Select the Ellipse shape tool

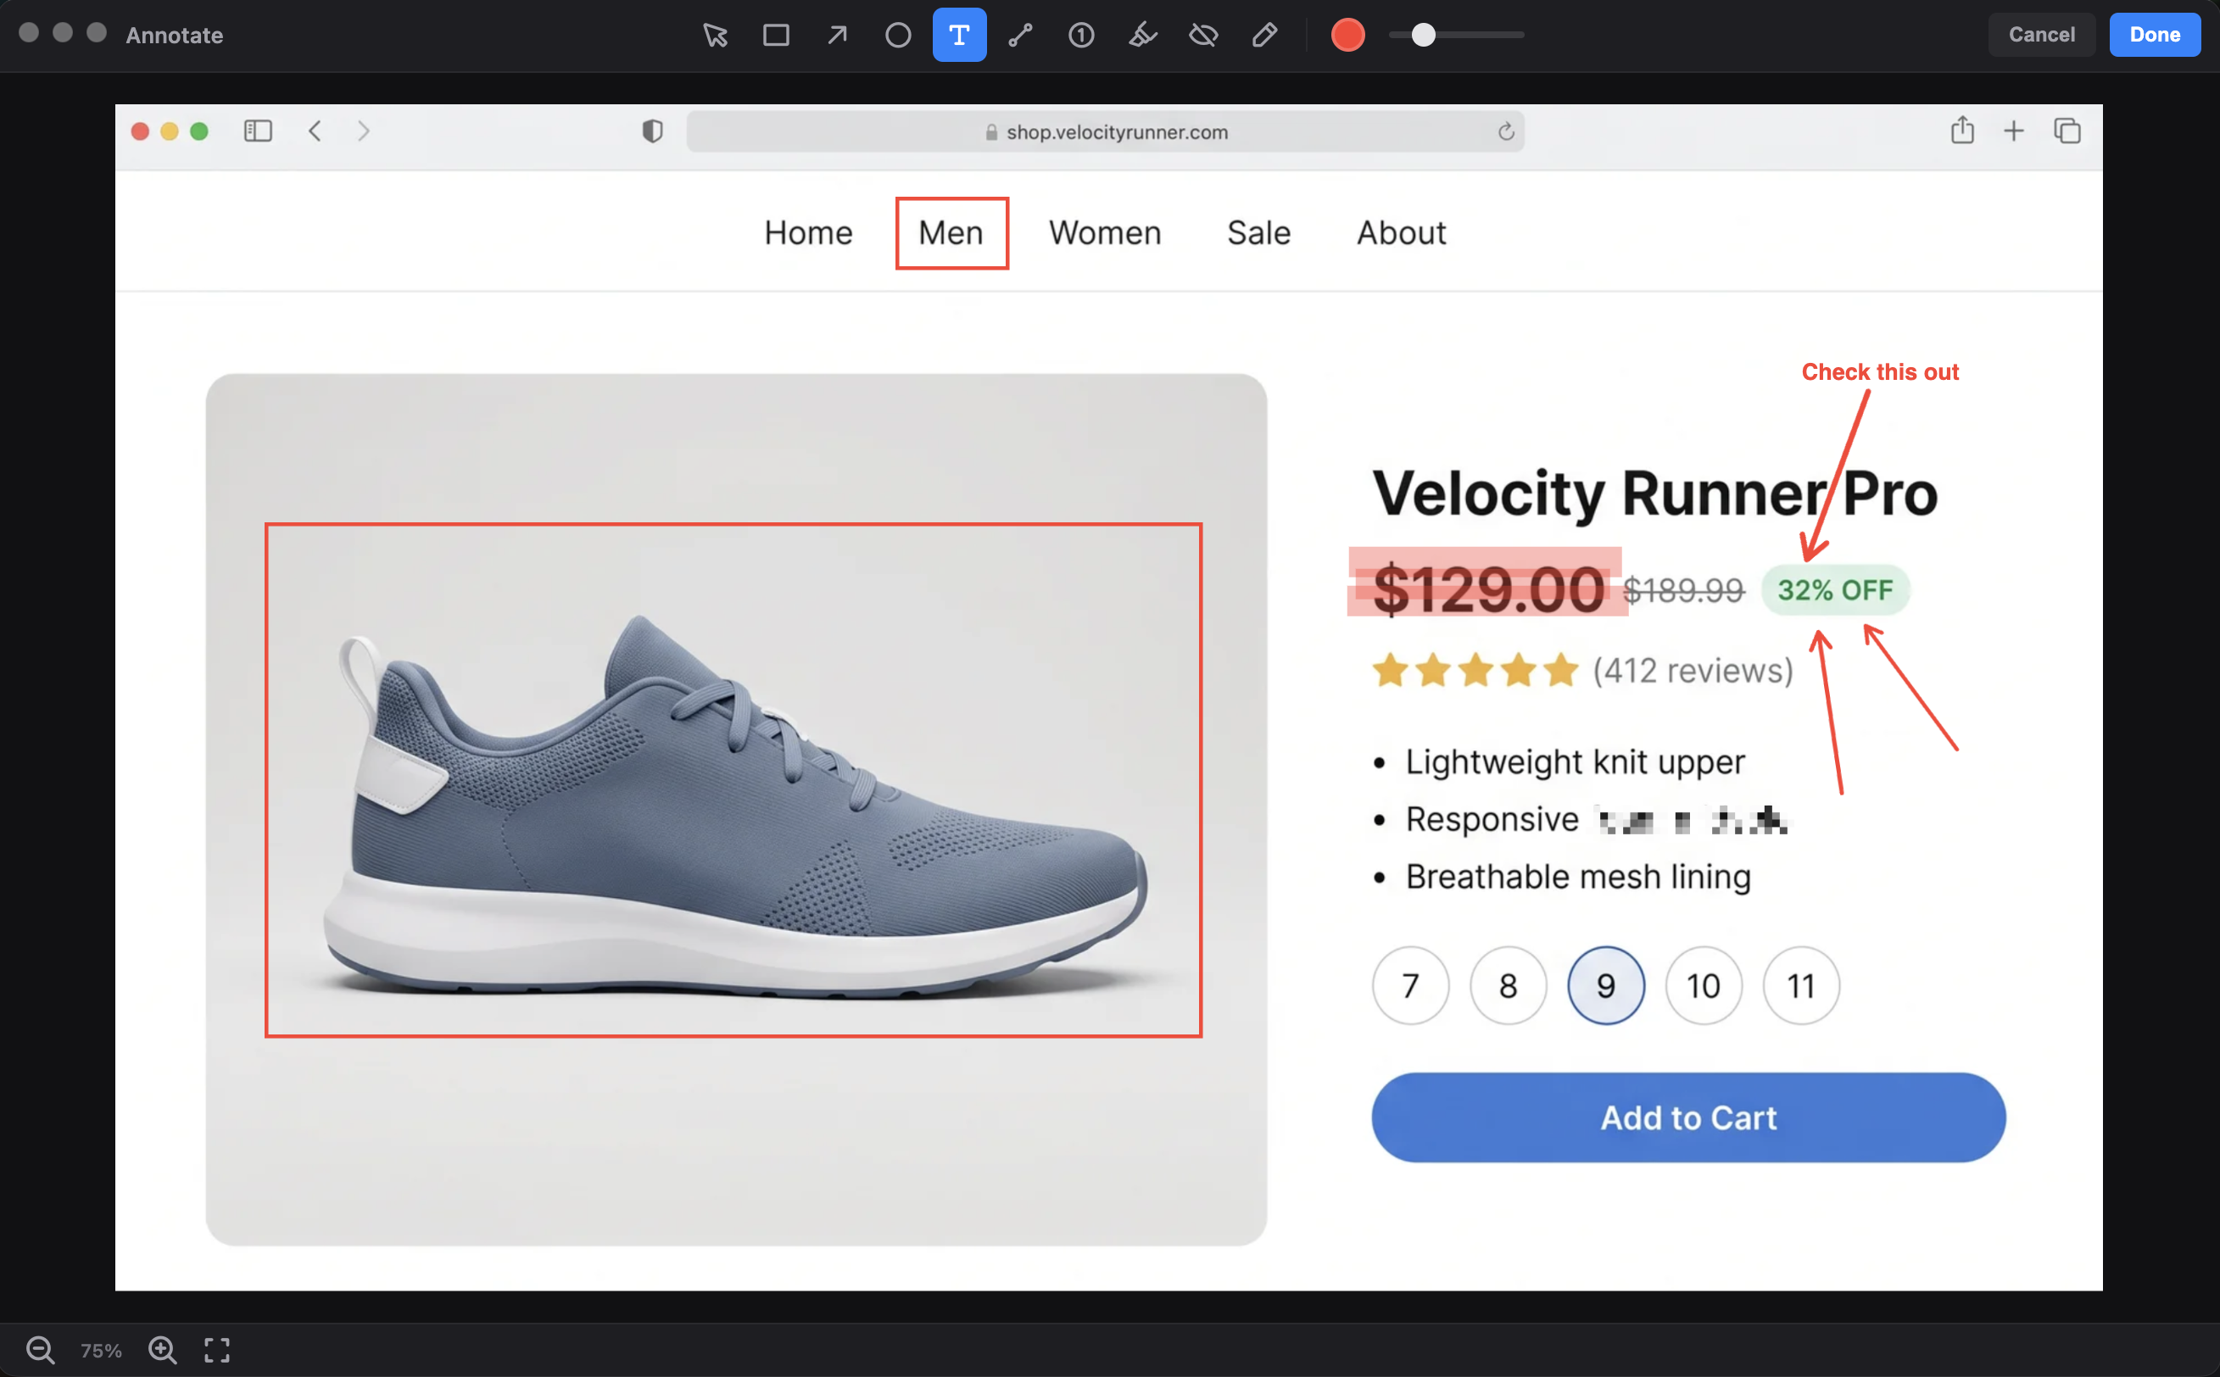click(898, 36)
